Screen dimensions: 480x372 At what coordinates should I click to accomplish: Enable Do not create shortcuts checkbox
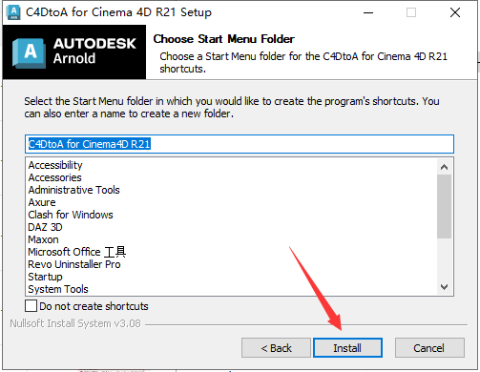click(x=31, y=306)
